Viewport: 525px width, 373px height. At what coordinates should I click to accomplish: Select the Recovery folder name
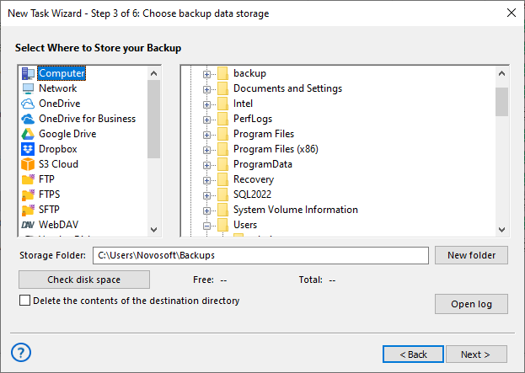(254, 179)
